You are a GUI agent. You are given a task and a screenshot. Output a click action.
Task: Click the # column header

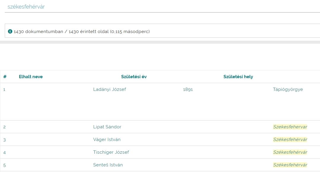(x=5, y=77)
